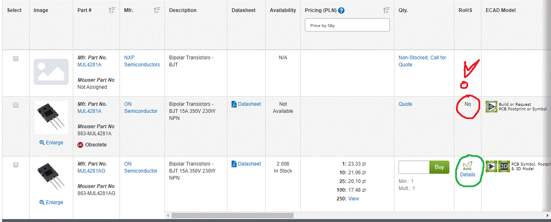
Task: Open ON Semiconductor link in obsolete row
Action: pyautogui.click(x=141, y=107)
